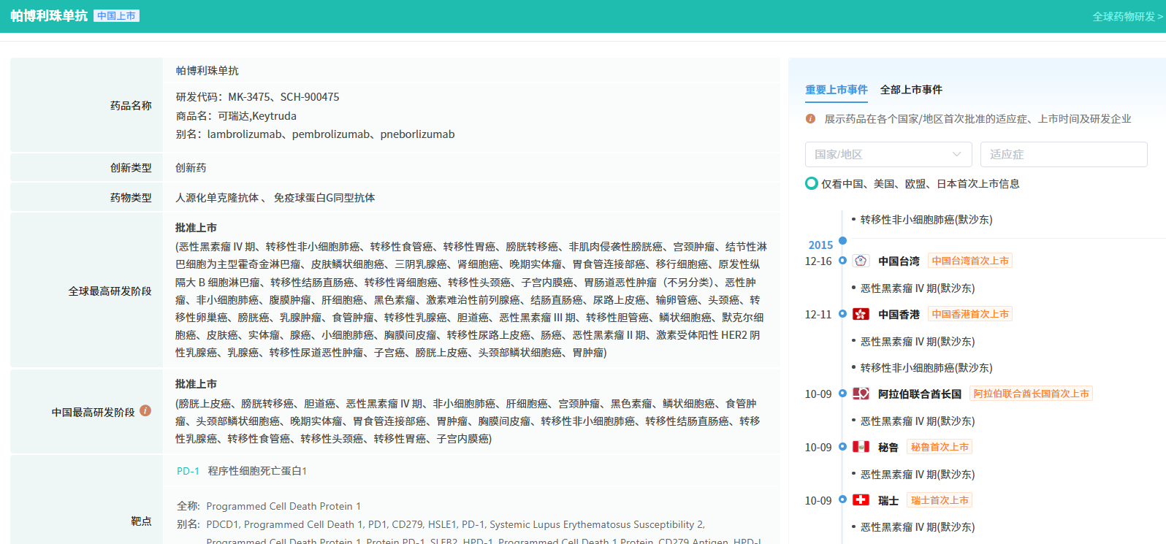Click the 12-16 timeline event dot
This screenshot has width=1166, height=544.
tap(842, 261)
